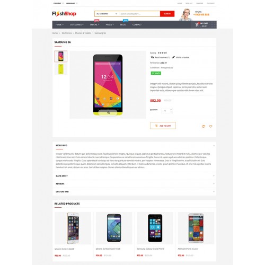
Task: Open the shopping cart icon
Action: tap(197, 25)
